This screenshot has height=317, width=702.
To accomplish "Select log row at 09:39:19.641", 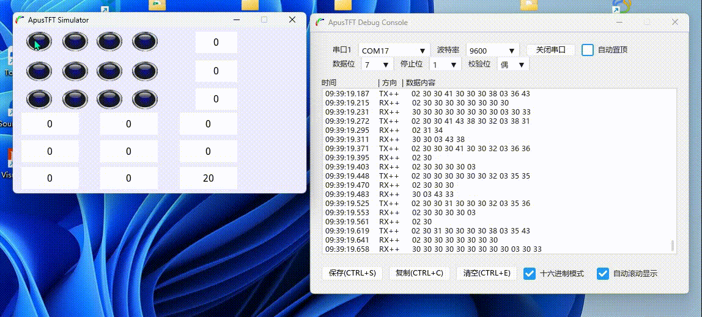I will pos(496,240).
